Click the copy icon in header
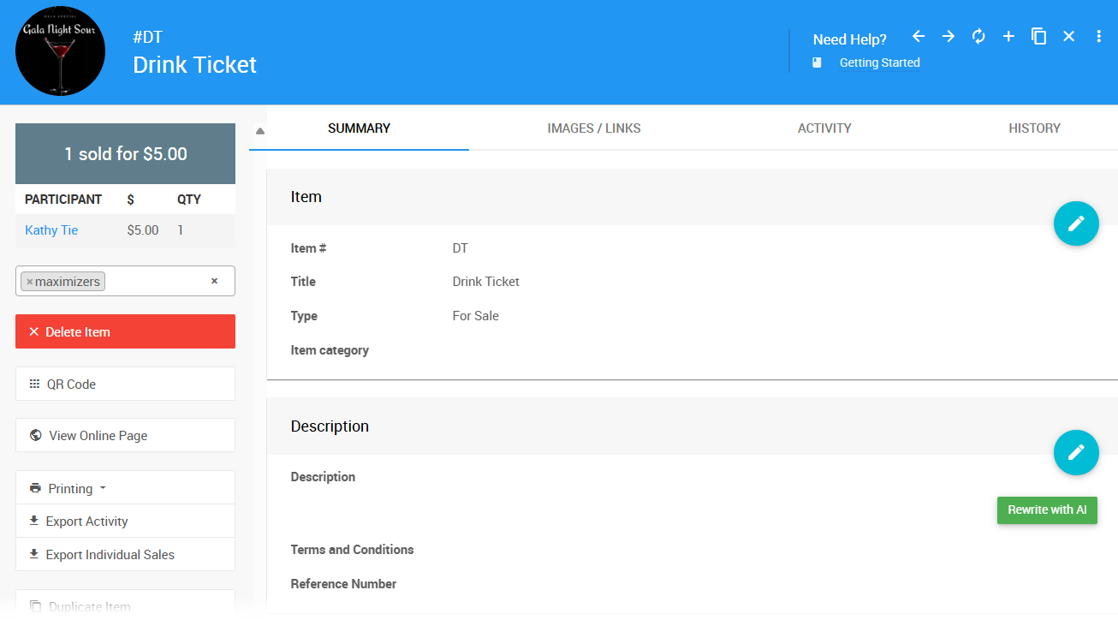1118x620 pixels. pyautogui.click(x=1038, y=36)
